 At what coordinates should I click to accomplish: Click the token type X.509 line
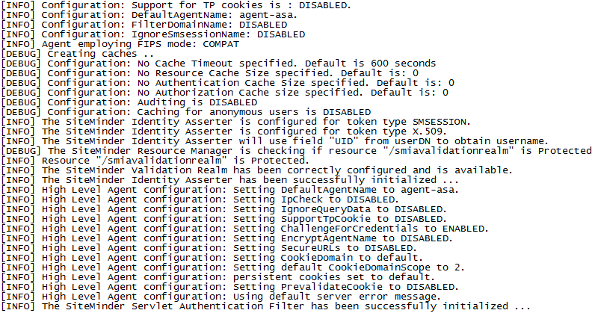(224, 131)
